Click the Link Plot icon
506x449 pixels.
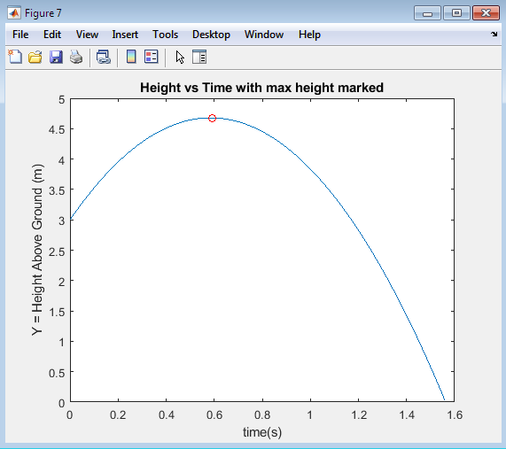pyautogui.click(x=104, y=57)
